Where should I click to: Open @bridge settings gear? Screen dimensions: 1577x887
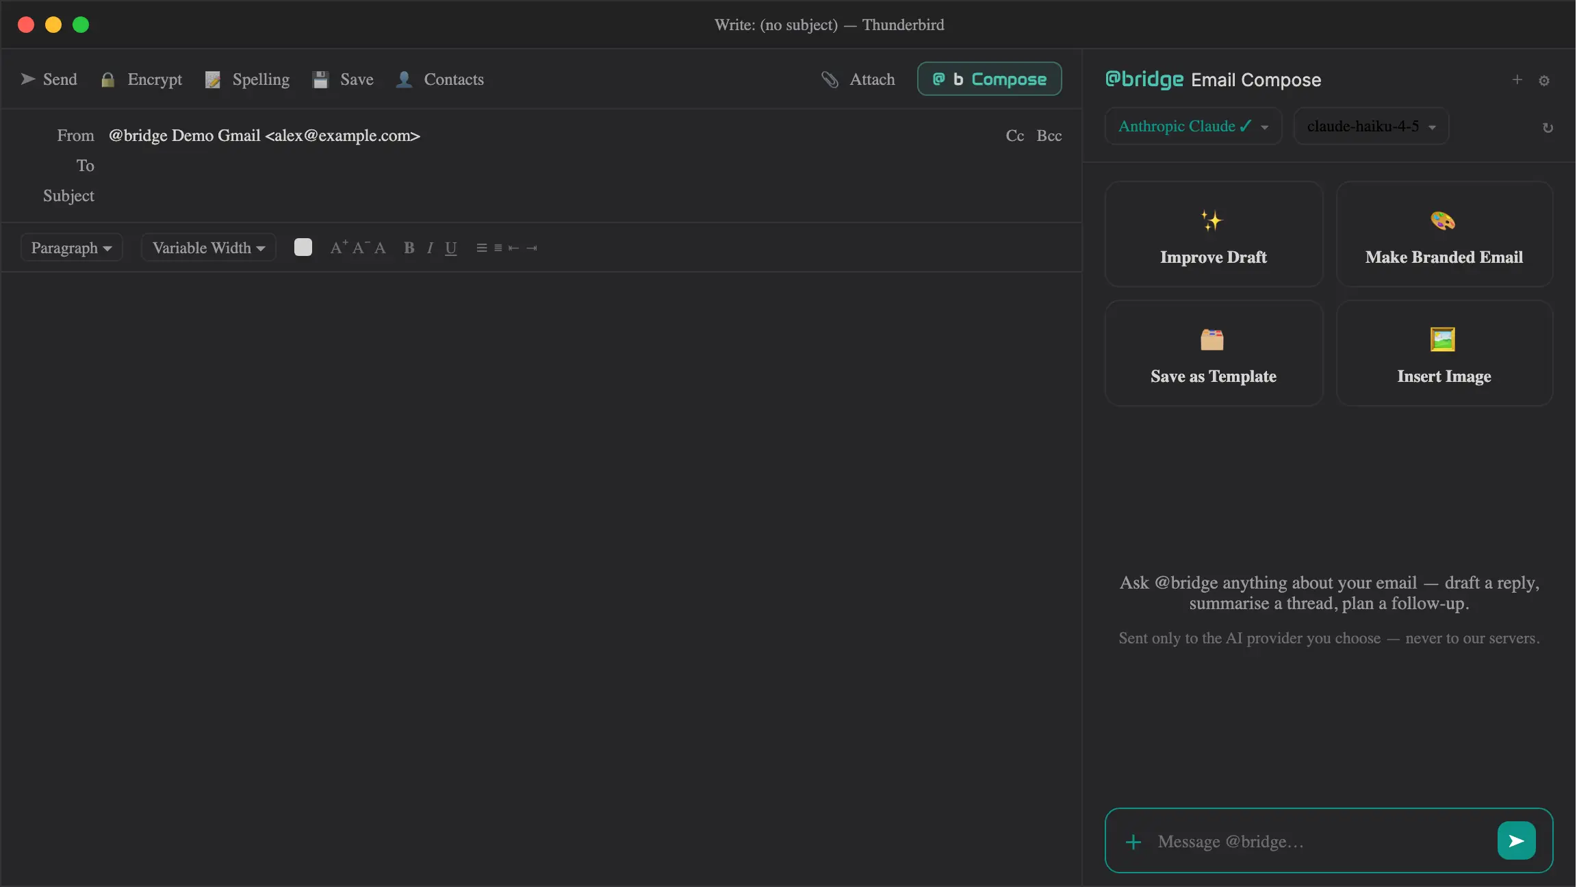1544,81
